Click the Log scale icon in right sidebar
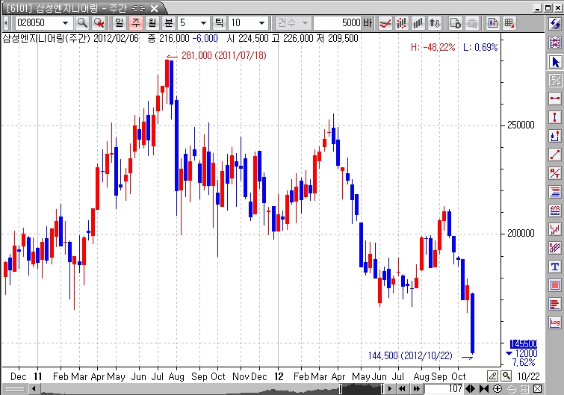Viewport: 564px width, 395px height. tap(555, 322)
